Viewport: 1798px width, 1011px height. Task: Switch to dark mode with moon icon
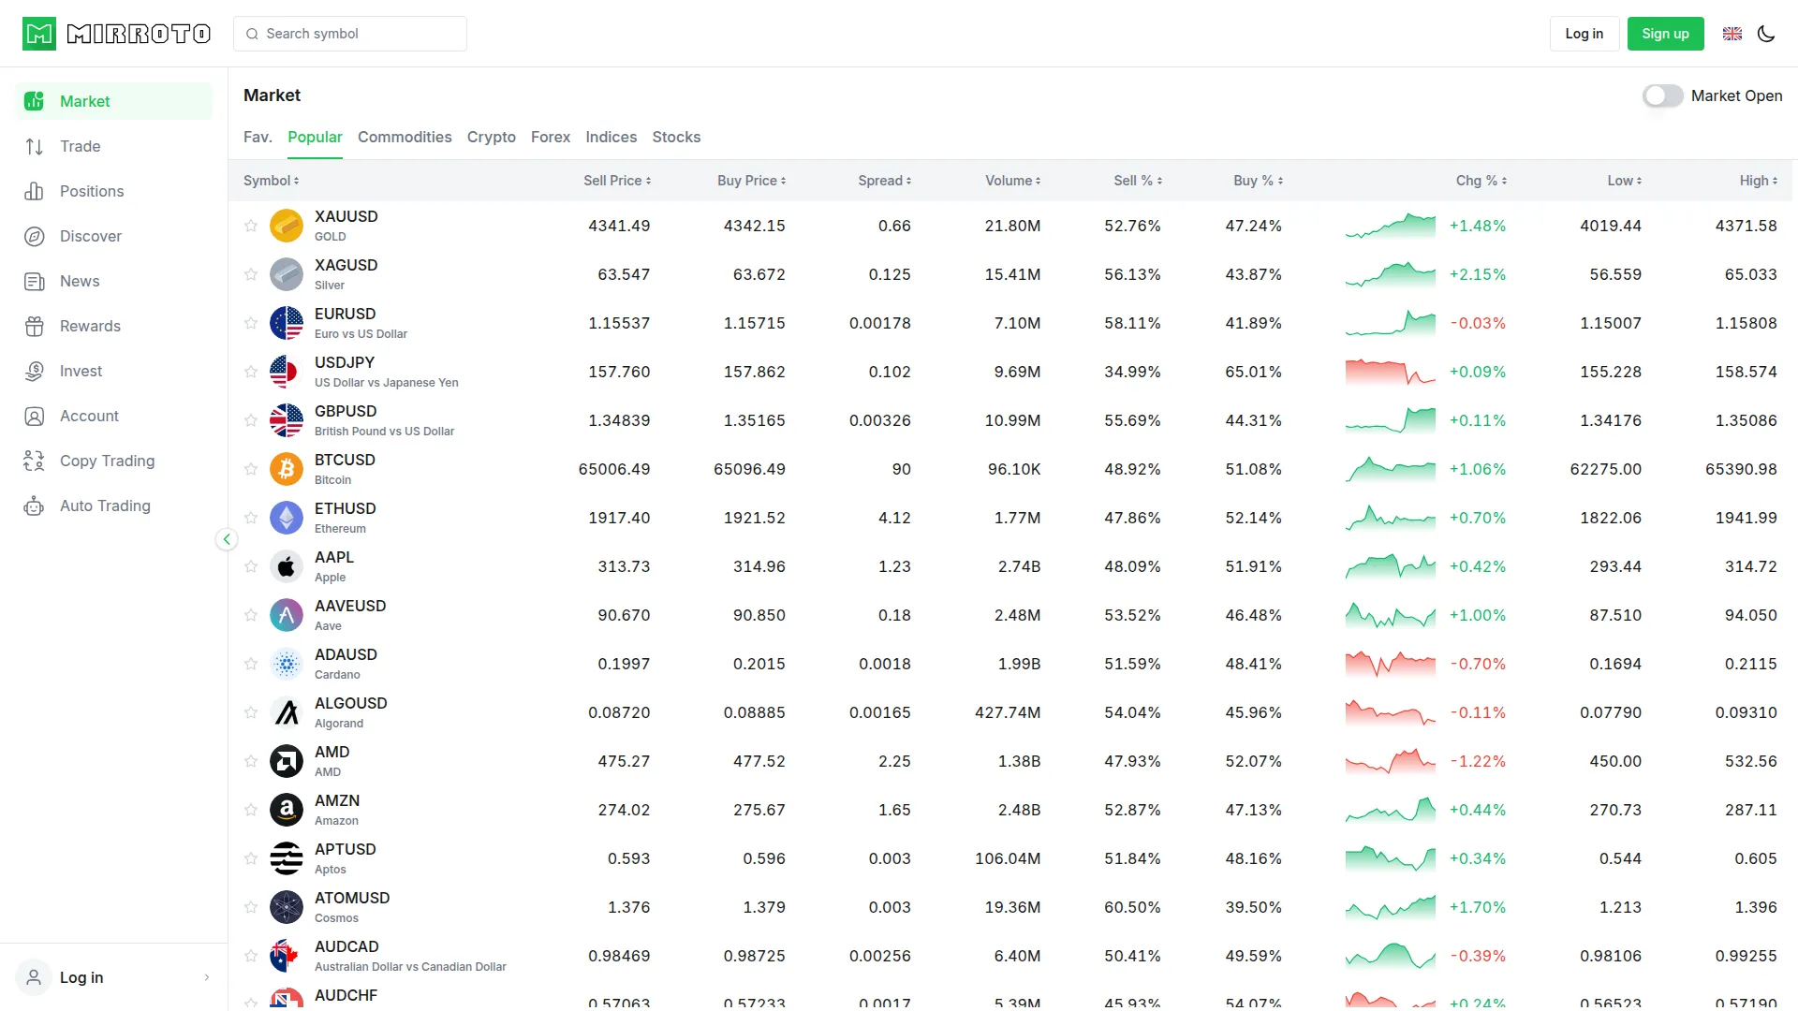1766,34
